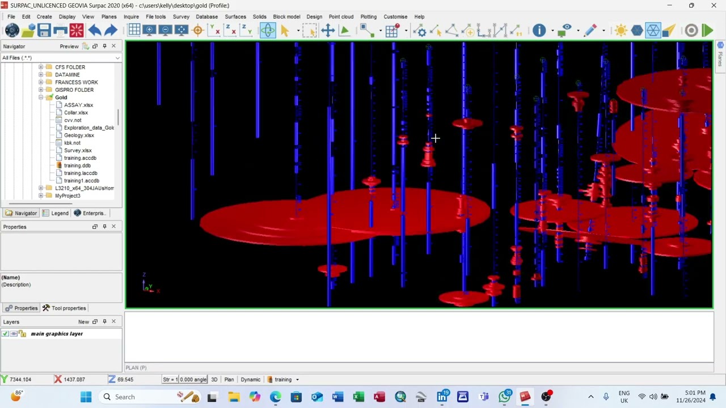Expand the CFS FOLDER node
Viewport: 726px width, 408px height.
41,67
